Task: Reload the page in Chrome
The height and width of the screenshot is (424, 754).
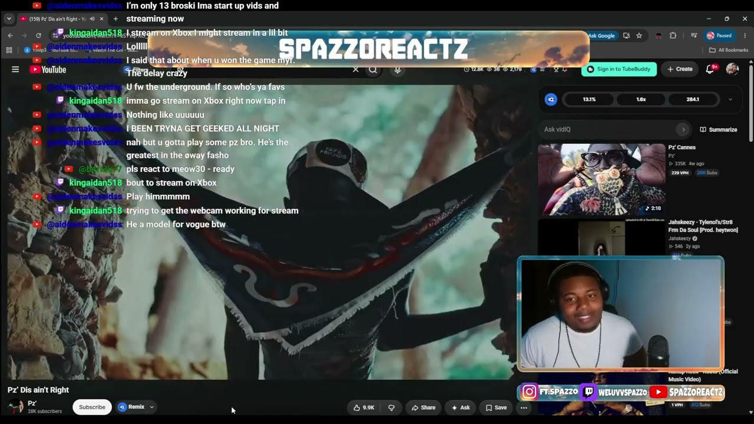Action: point(38,35)
